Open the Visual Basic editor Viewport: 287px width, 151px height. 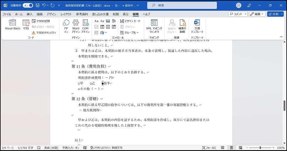pyautogui.click(x=13, y=24)
